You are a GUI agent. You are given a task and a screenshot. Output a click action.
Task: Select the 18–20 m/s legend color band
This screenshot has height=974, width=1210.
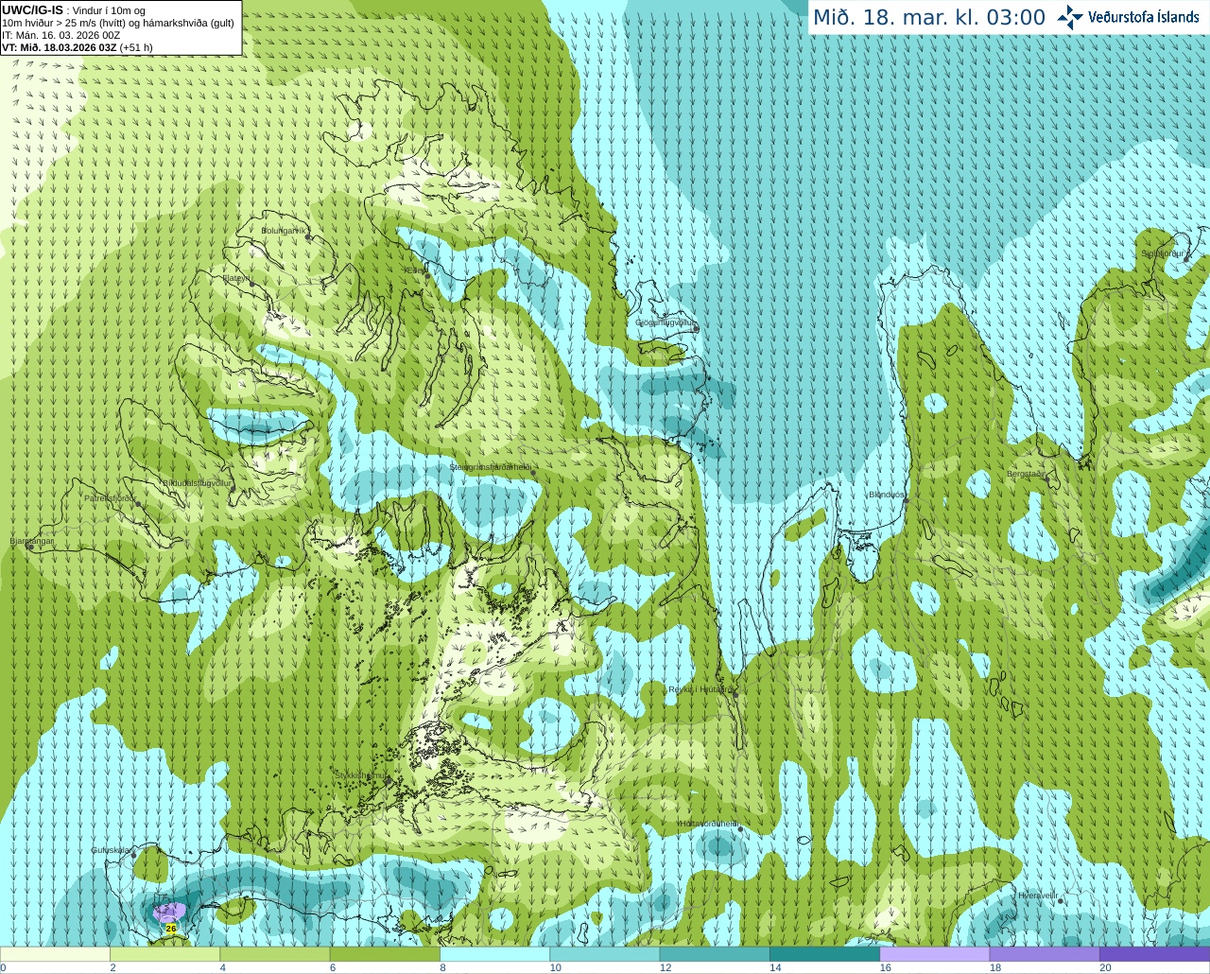point(1045,954)
